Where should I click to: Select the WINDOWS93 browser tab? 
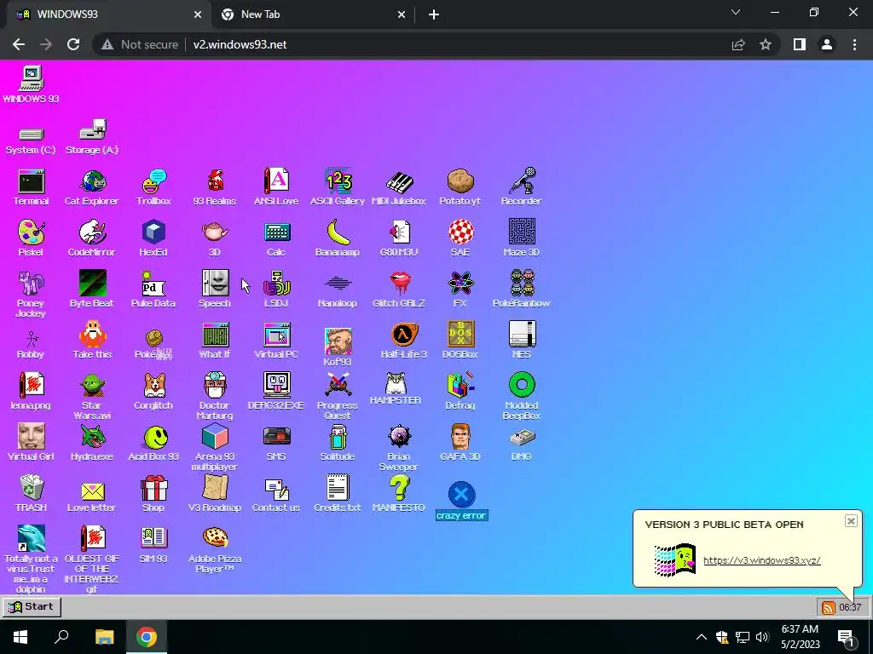(x=108, y=14)
